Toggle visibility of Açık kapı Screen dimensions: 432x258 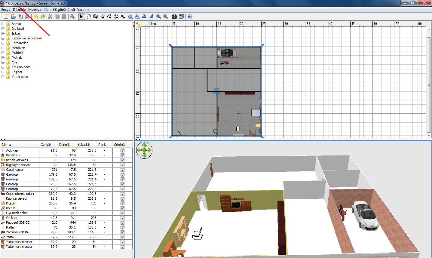(122, 150)
